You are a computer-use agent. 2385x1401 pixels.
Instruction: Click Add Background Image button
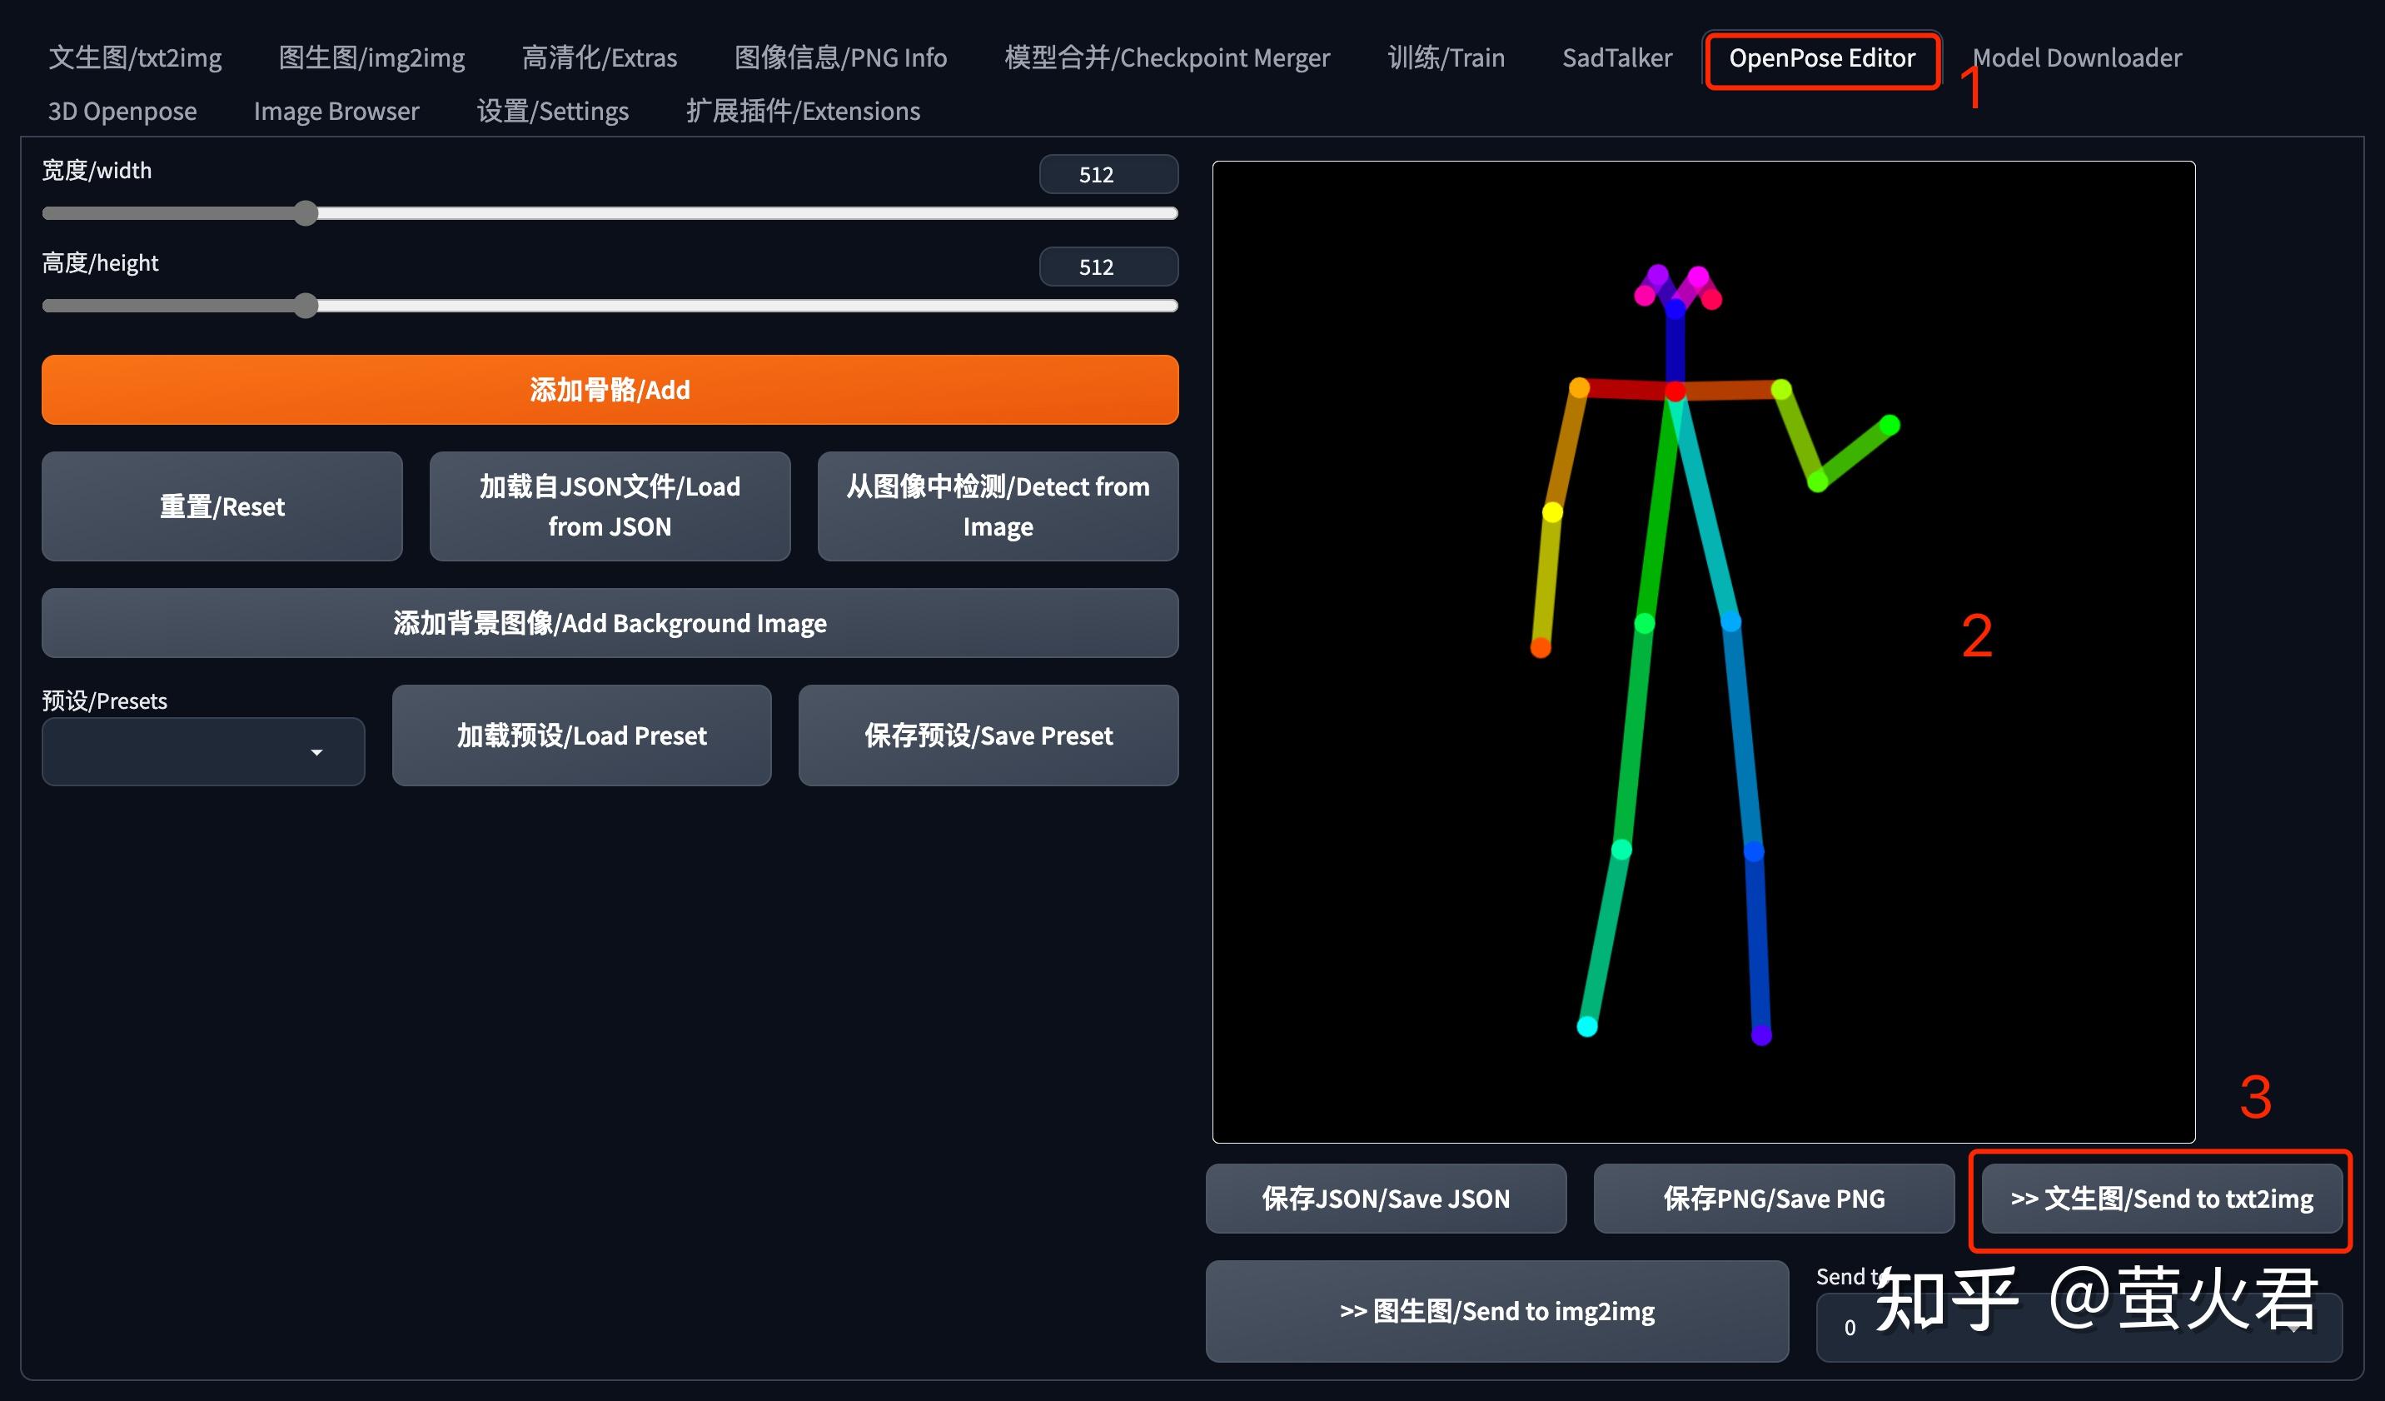(609, 623)
